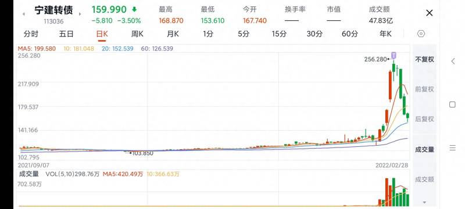Tap the 702.58万 volume axis label

click(30, 184)
